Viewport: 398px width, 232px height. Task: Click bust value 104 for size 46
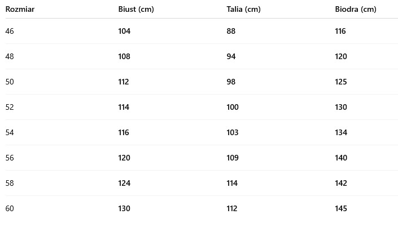pos(124,32)
